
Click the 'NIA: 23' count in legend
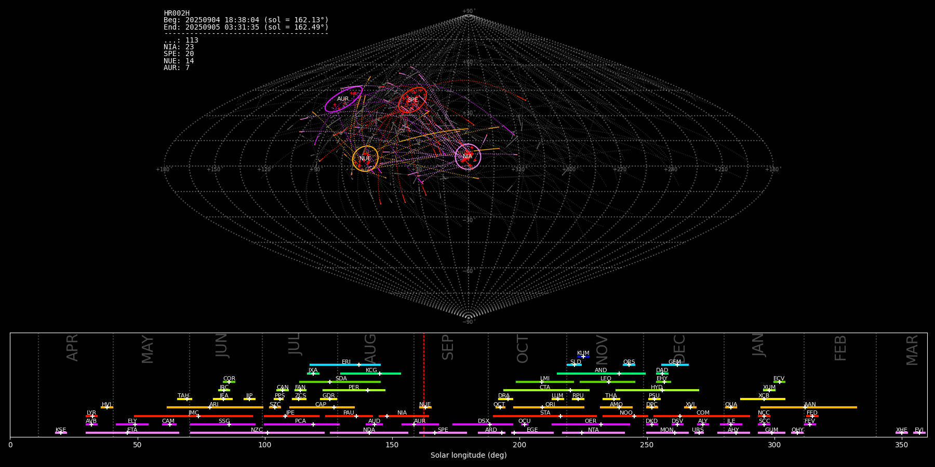pos(179,47)
